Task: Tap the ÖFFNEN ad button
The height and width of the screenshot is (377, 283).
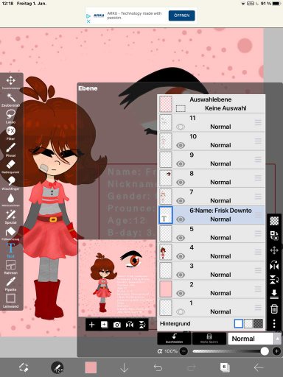Action: 182,15
